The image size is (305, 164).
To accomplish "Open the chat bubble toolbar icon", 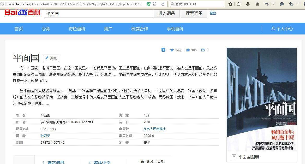I will point(282,4).
